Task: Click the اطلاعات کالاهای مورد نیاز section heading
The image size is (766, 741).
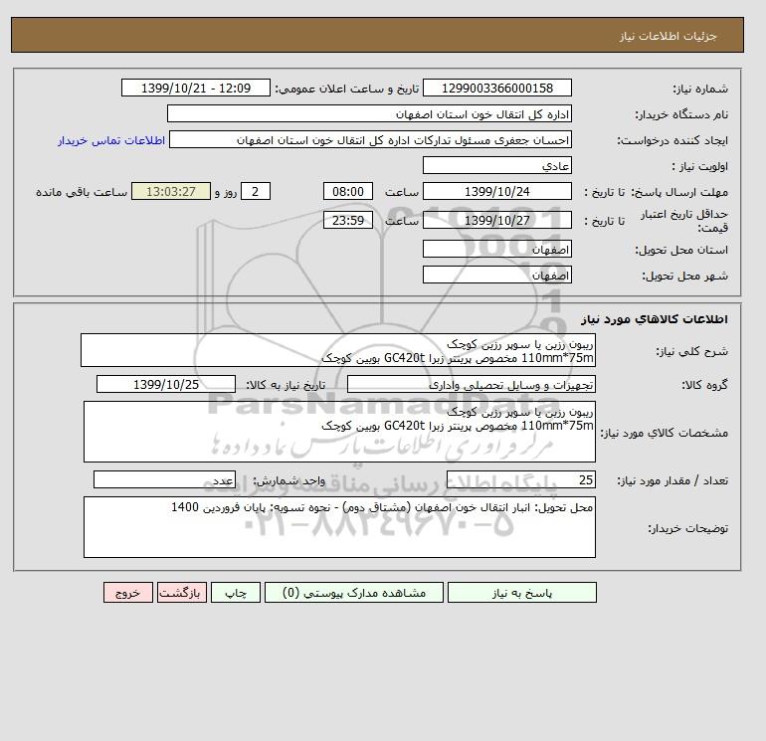Action: [655, 319]
